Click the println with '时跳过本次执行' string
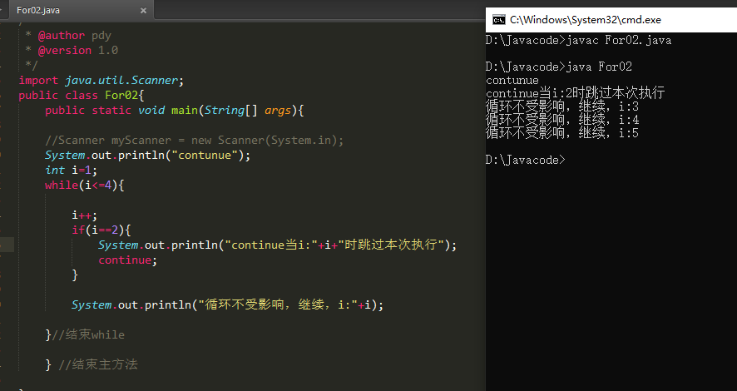737x391 pixels. [277, 245]
